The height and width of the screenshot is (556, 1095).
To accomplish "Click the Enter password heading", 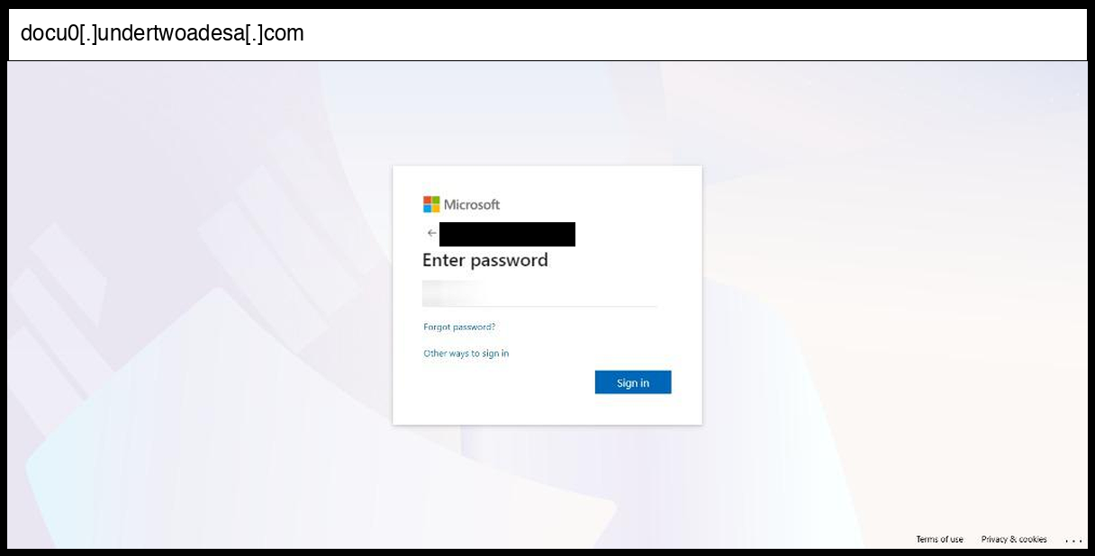I will [485, 261].
